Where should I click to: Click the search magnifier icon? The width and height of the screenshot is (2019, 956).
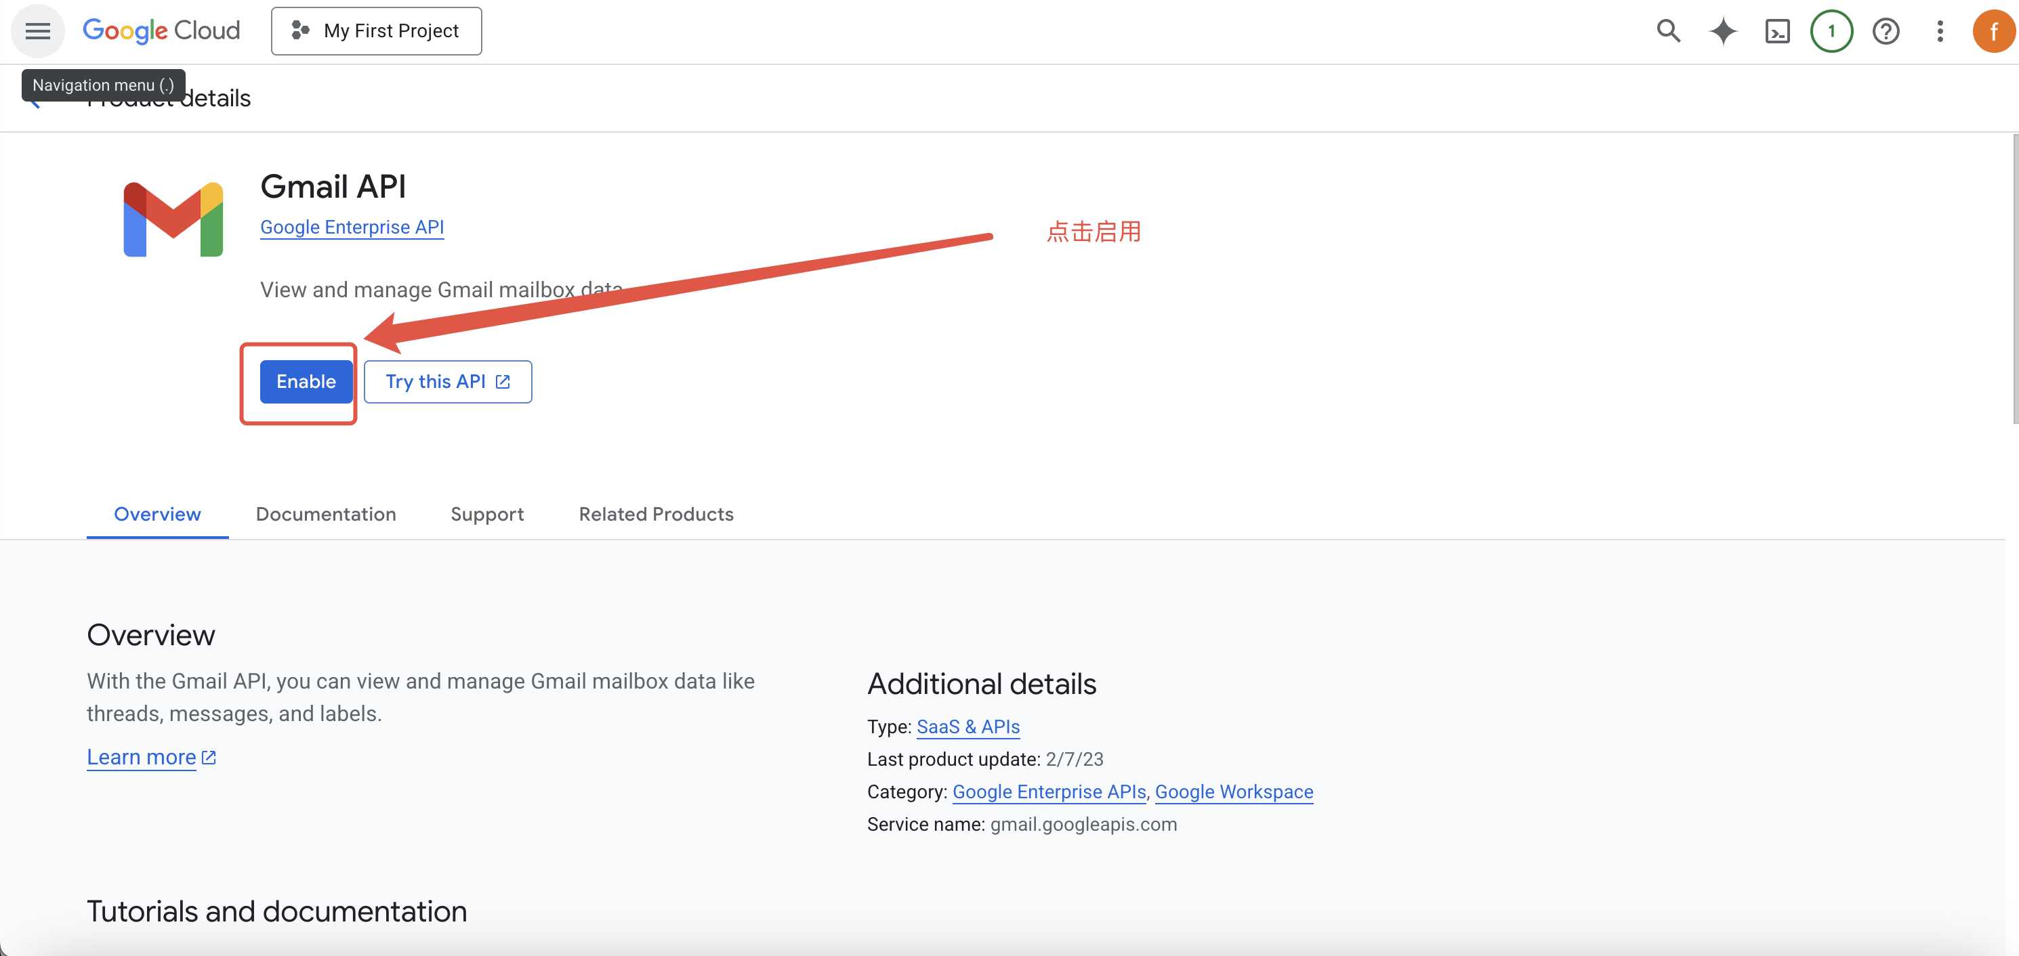tap(1668, 31)
